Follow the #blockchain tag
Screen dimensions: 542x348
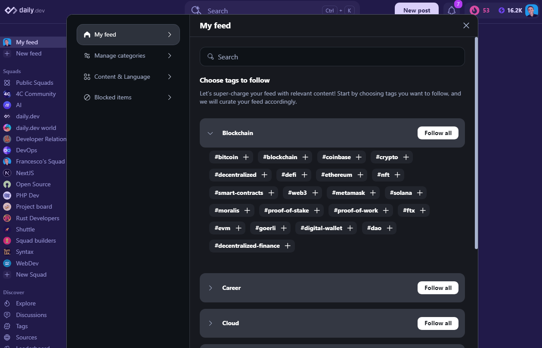click(x=285, y=157)
